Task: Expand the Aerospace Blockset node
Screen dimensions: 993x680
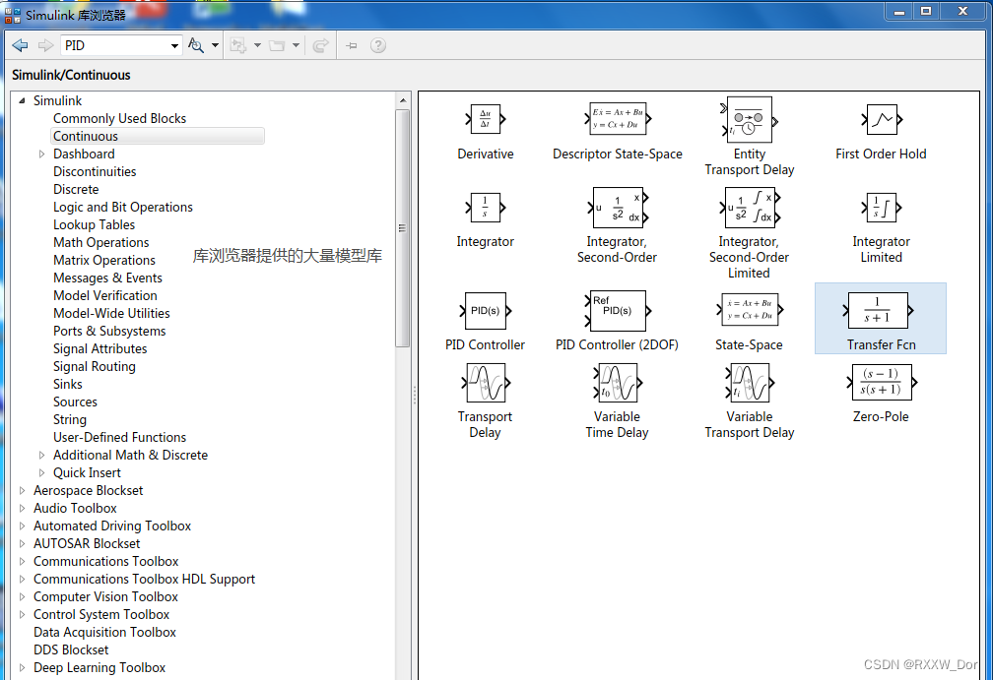Action: point(22,490)
